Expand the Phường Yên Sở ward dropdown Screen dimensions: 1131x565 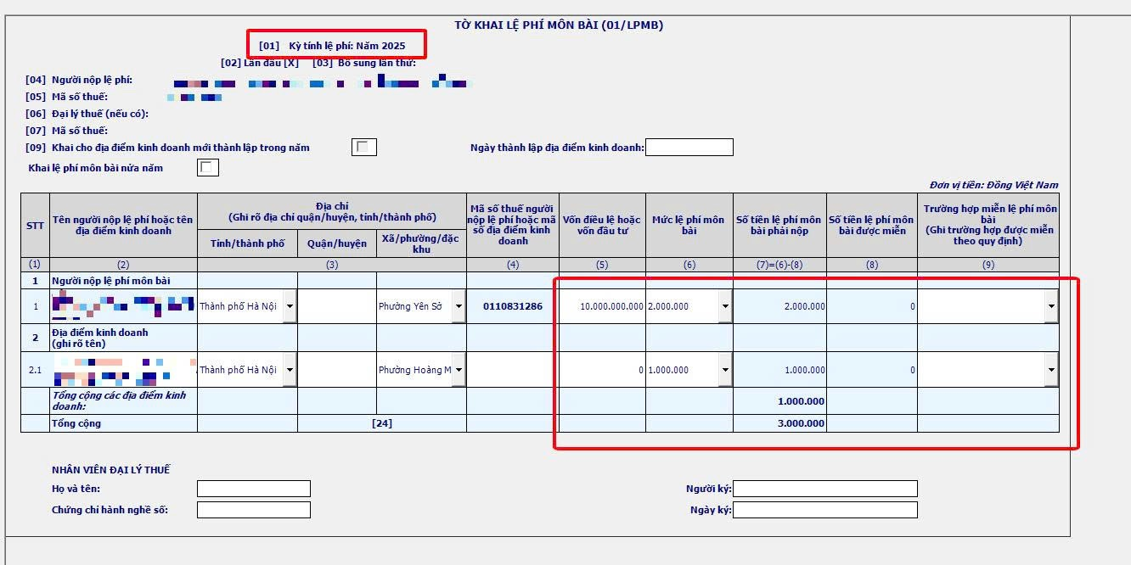coord(459,306)
